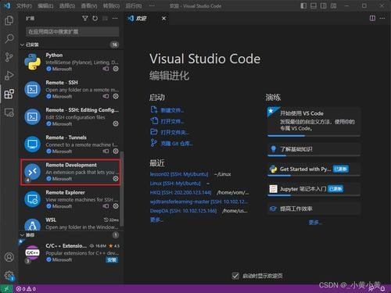Open manage gear for Remote - Tunnels extension
Image resolution: width=391 pixels, height=293 pixels.
click(x=116, y=151)
